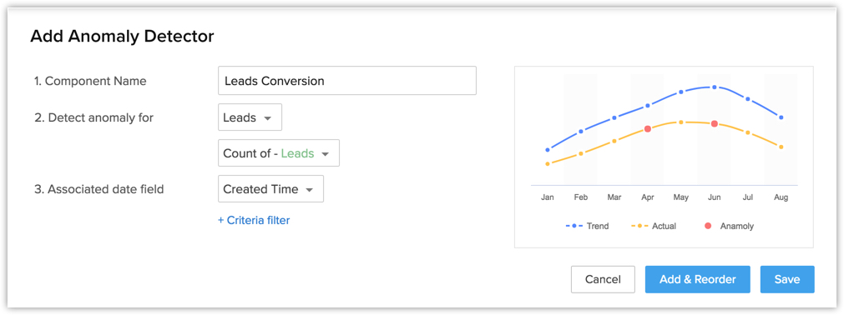Toggle the Trend legend entry

pos(587,227)
